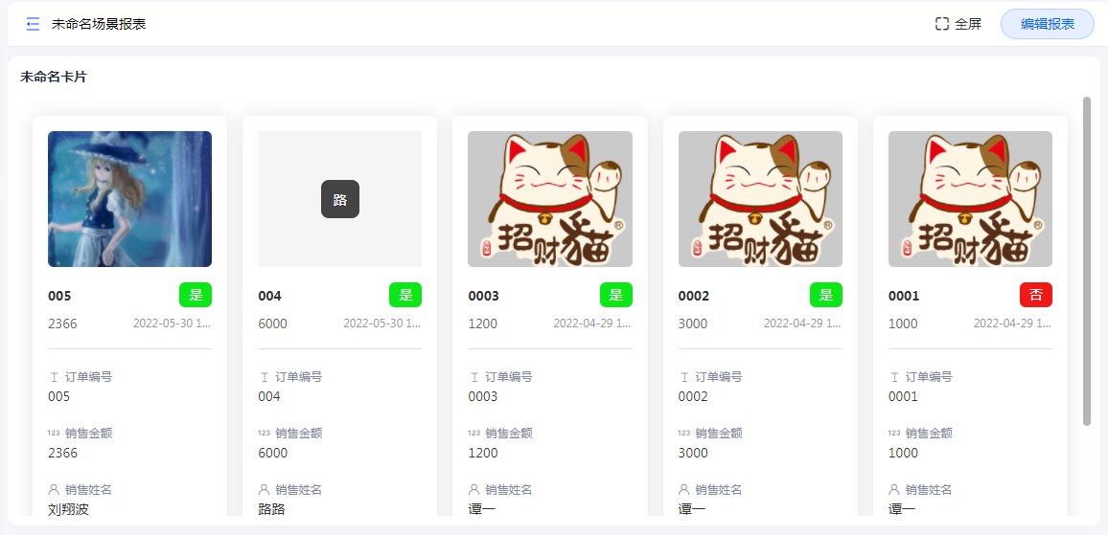
Task: Click person icon beside 销售姓名 in card 0003
Action: click(474, 489)
